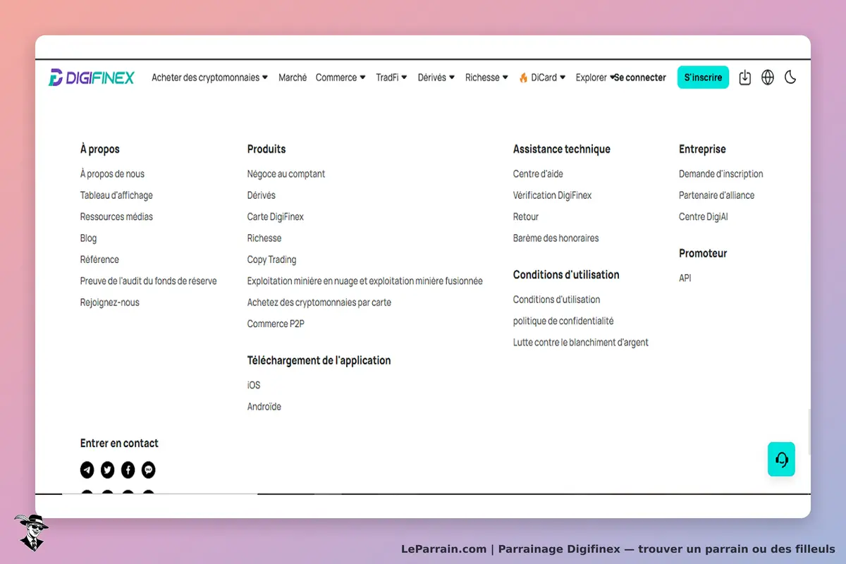Expand the Richesse nav dropdown
This screenshot has height=564, width=846.
(486, 78)
